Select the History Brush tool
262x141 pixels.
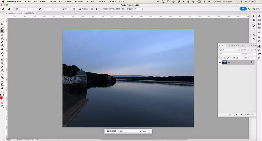tap(2, 53)
